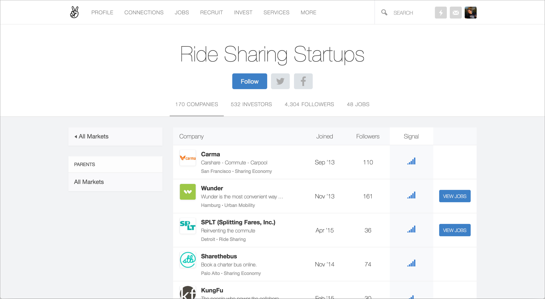Click Sharethebus signal bars icon
The width and height of the screenshot is (545, 299).
(411, 263)
